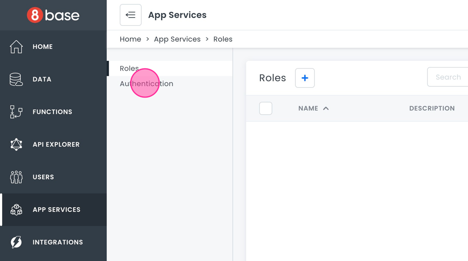468x261 pixels.
Task: Click the DESCRIPTION column header
Action: pyautogui.click(x=432, y=108)
